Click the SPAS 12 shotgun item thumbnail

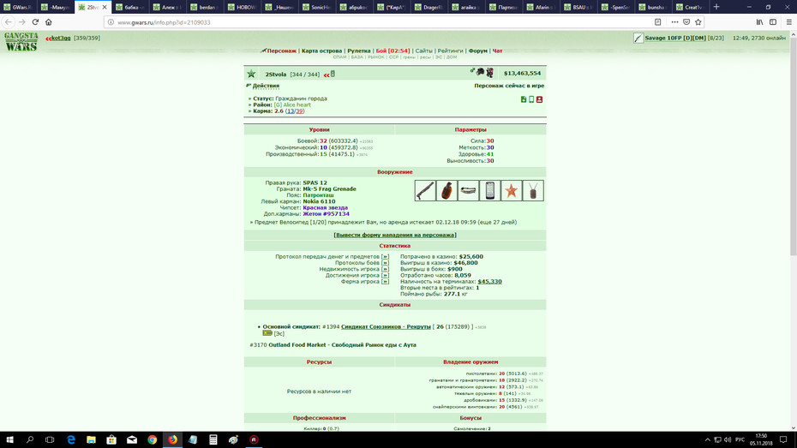coord(425,190)
